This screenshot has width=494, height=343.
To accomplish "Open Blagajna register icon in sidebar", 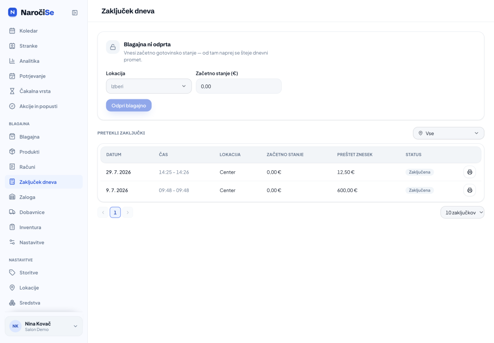I will (x=12, y=137).
